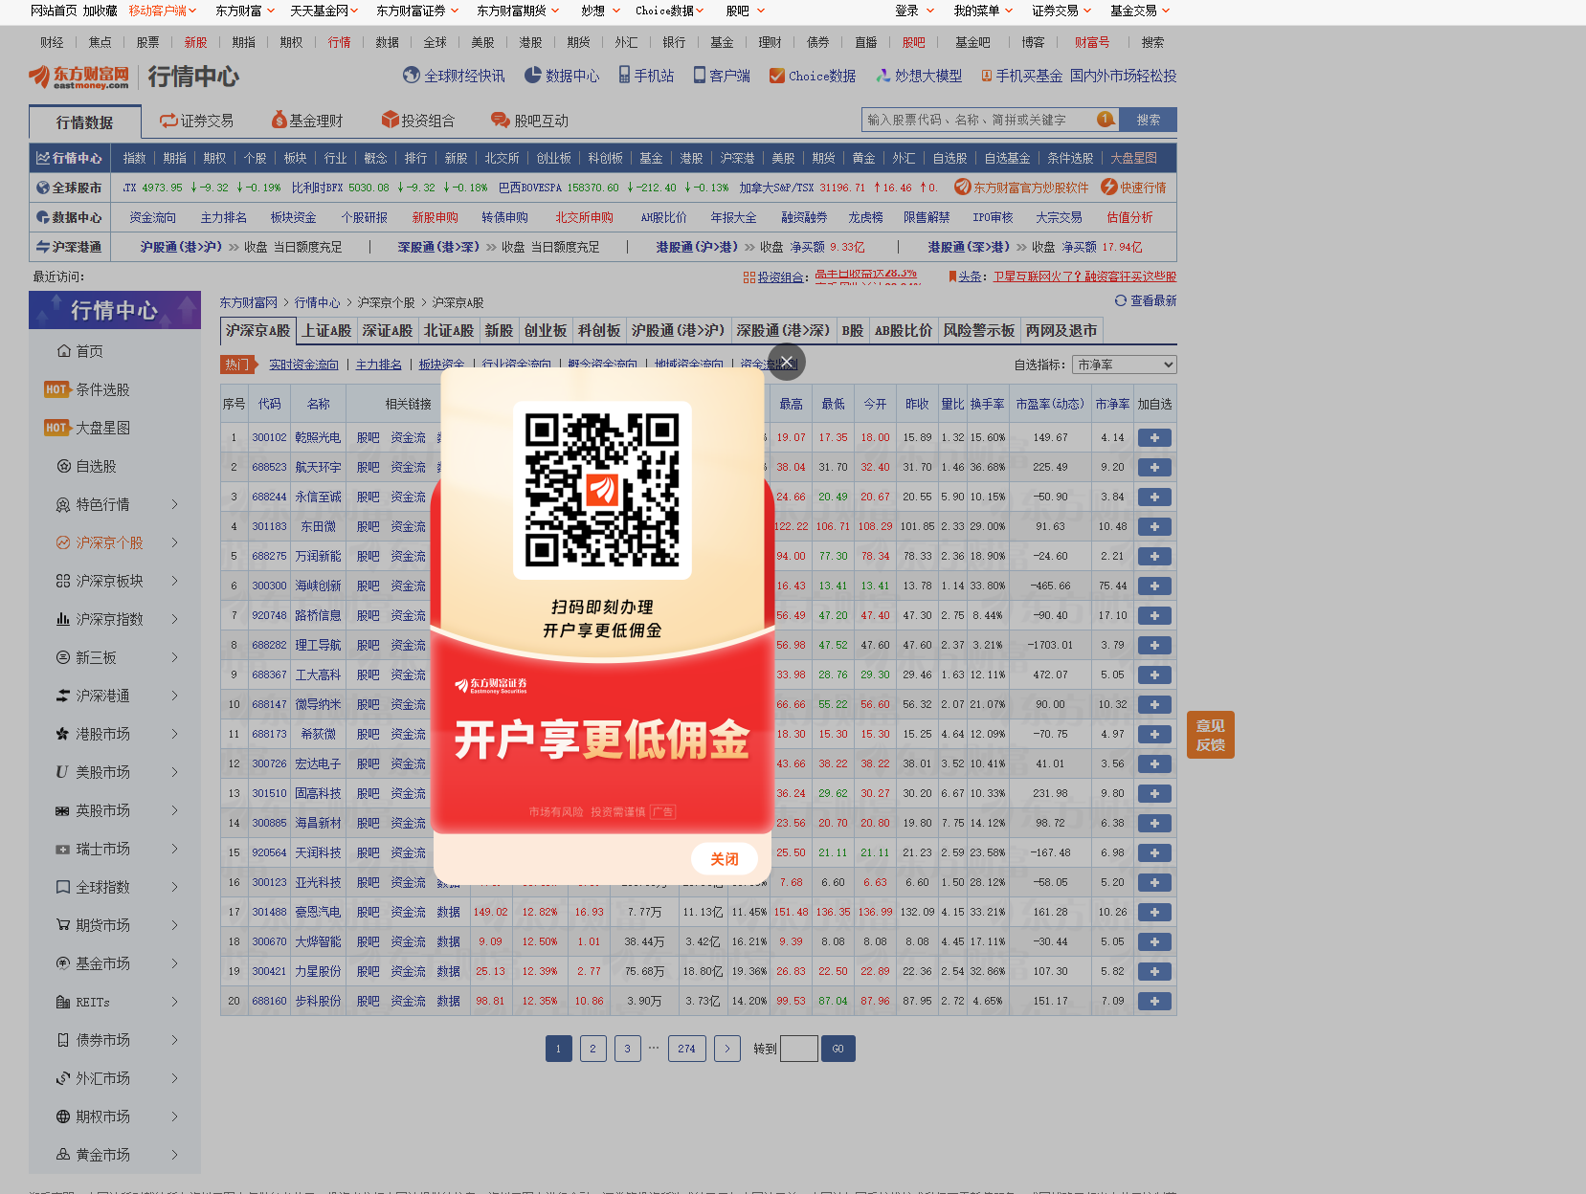
Task: Click the 查看最新 refresh icon
Action: [x=1121, y=300]
